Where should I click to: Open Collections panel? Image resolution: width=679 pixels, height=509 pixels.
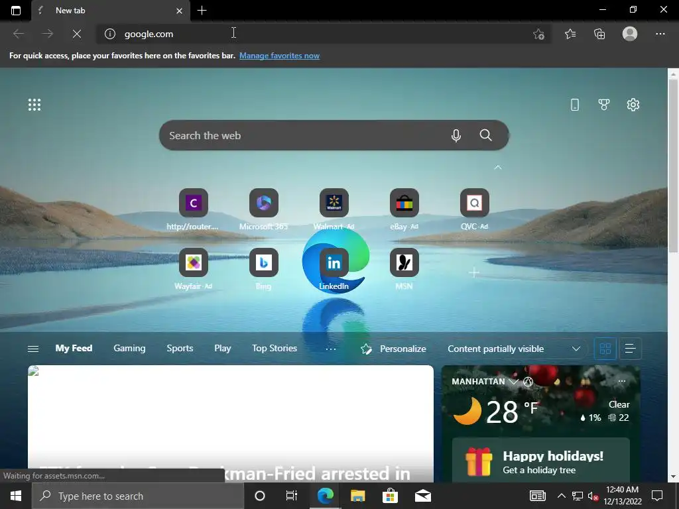599,34
